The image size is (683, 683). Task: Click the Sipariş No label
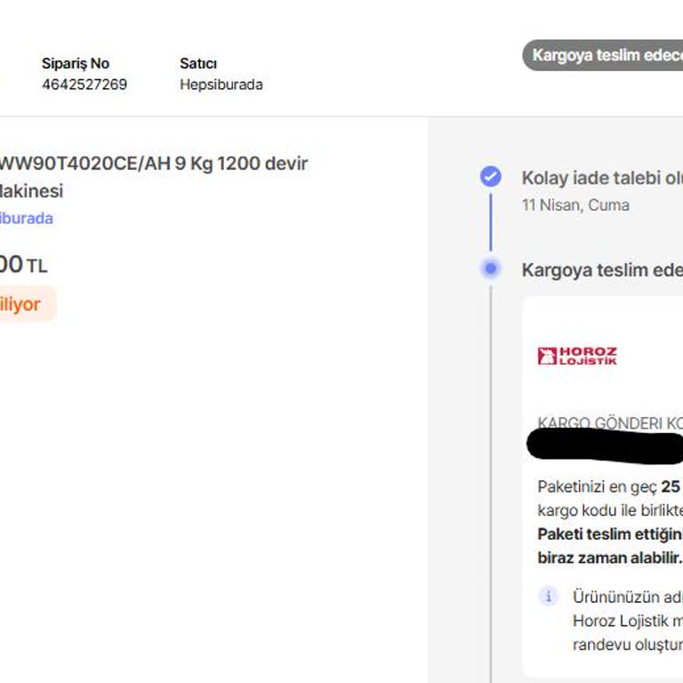tap(76, 63)
